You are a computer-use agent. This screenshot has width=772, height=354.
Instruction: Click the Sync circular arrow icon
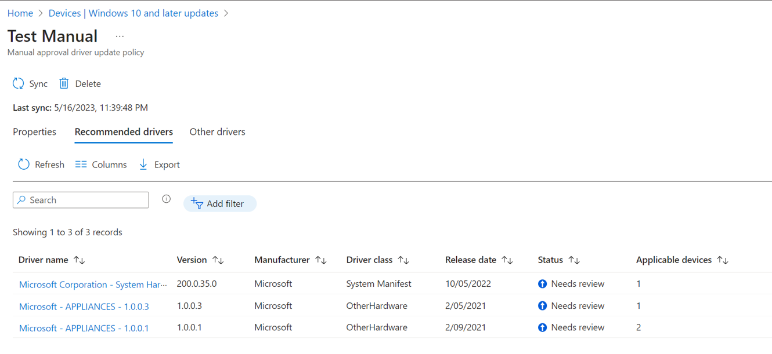pos(19,83)
